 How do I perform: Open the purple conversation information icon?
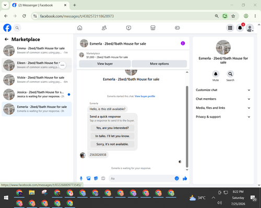pyautogui.click(x=183, y=43)
